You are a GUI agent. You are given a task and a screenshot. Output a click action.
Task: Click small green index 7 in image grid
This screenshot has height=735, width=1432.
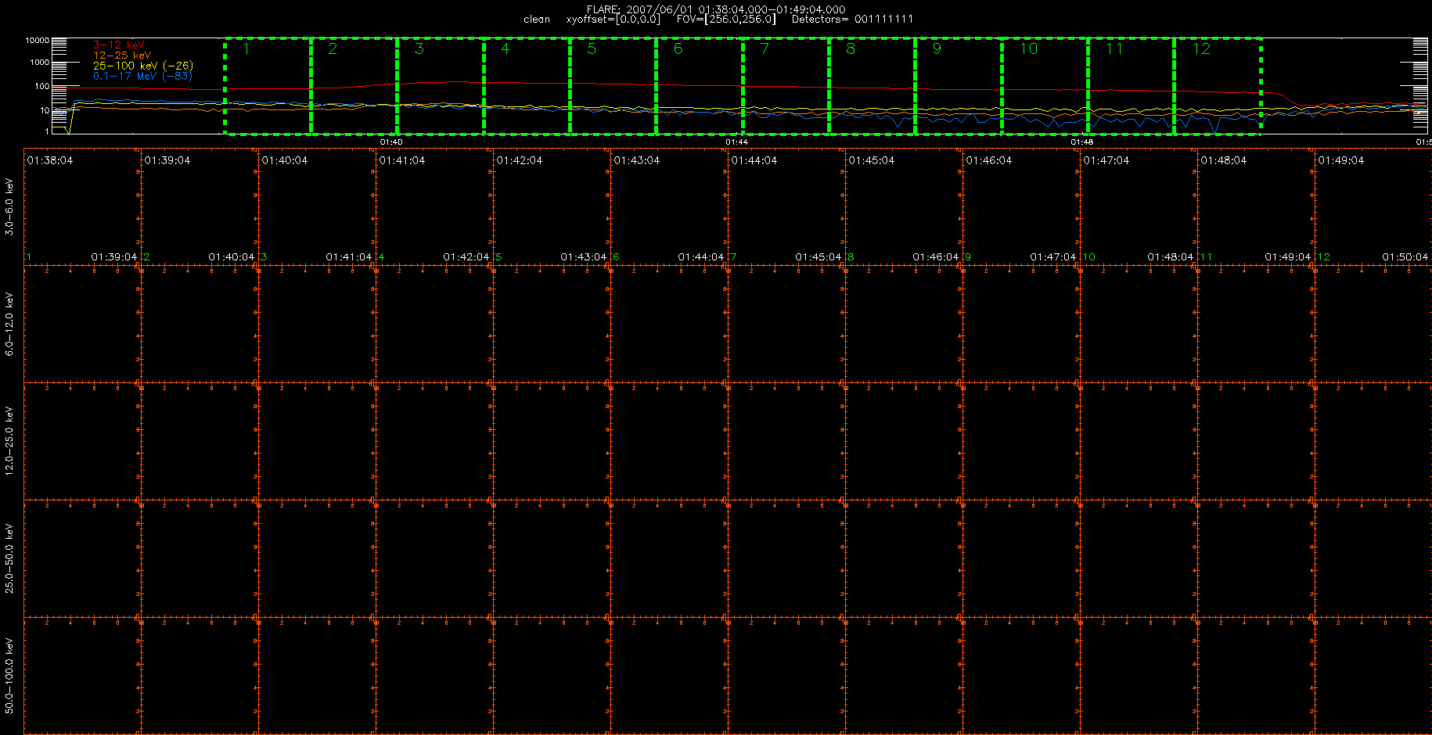point(733,256)
